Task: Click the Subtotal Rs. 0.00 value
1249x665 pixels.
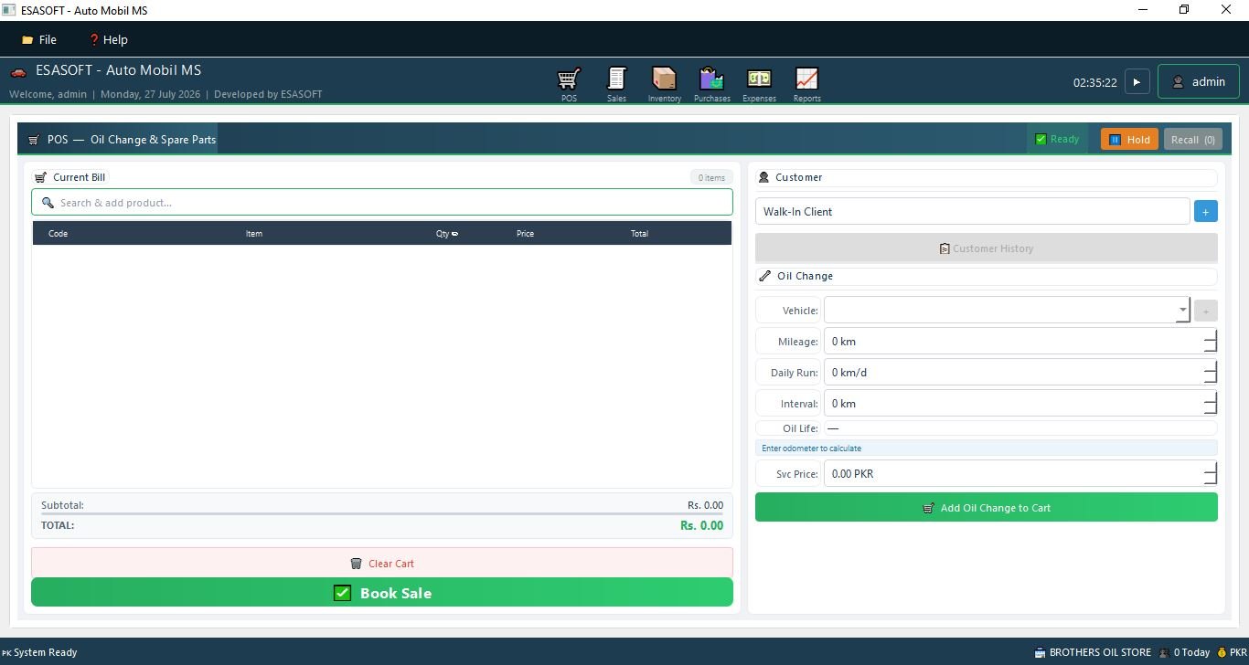Action: click(705, 505)
